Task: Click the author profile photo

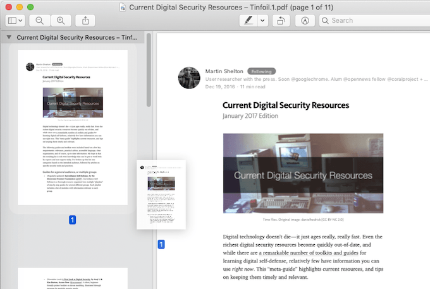Action: (189, 78)
